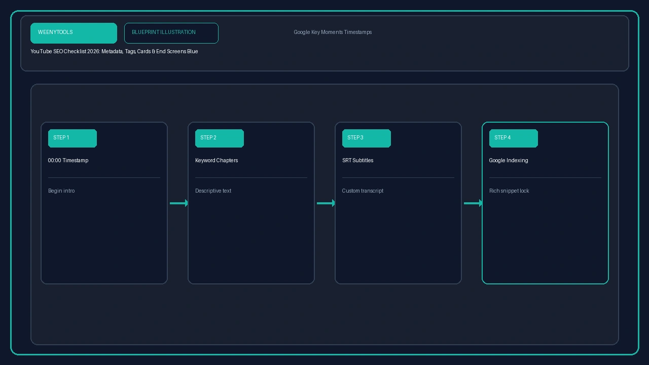Select the Rich snippet lock text
Screen dimensions: 649x365
[x=509, y=191]
